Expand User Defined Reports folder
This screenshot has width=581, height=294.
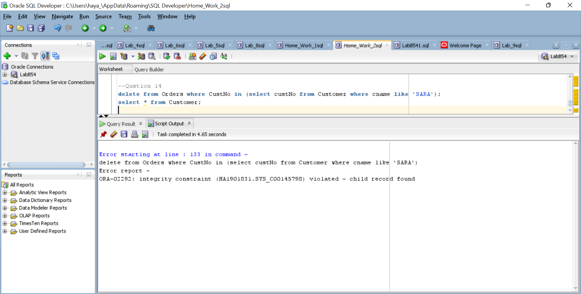[x=5, y=231]
